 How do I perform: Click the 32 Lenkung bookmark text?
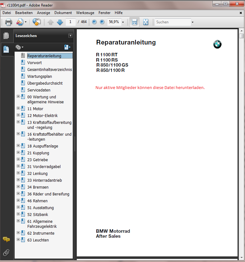[37, 173]
